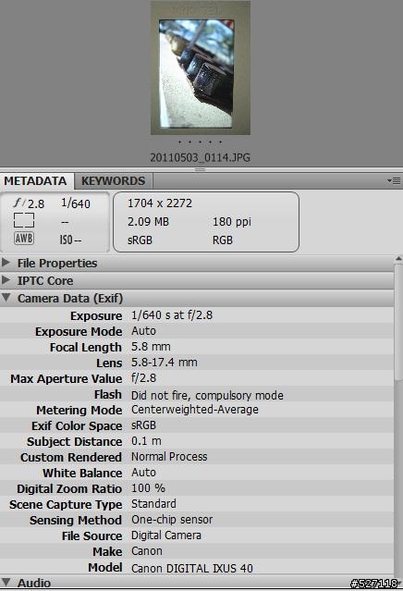Click the Subject Distance field label
Image resolution: width=403 pixels, height=591 pixels.
click(75, 441)
